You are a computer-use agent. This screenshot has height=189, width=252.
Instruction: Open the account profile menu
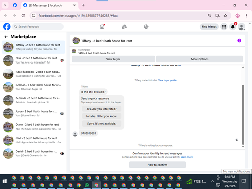242,27
